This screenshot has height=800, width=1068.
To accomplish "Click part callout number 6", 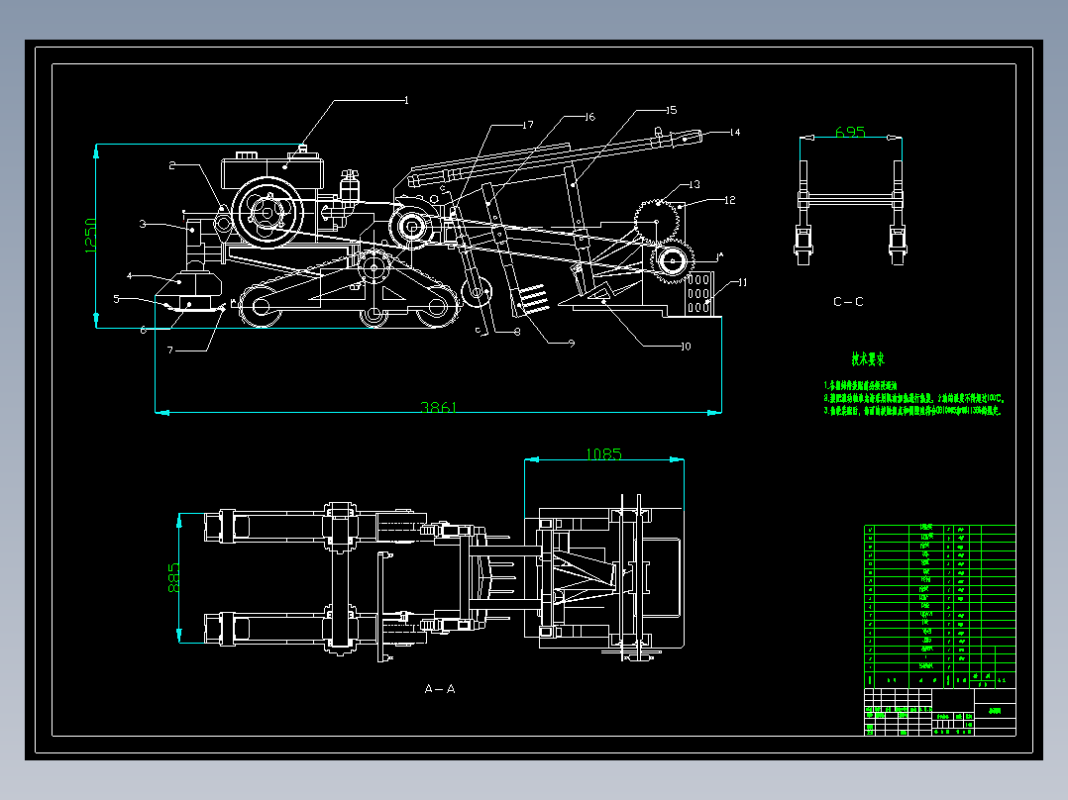I will pos(143,331).
